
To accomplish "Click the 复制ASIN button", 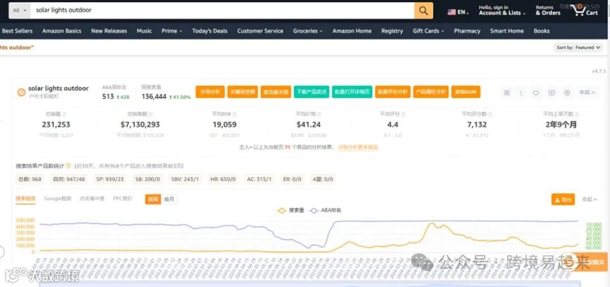I will click(x=465, y=92).
